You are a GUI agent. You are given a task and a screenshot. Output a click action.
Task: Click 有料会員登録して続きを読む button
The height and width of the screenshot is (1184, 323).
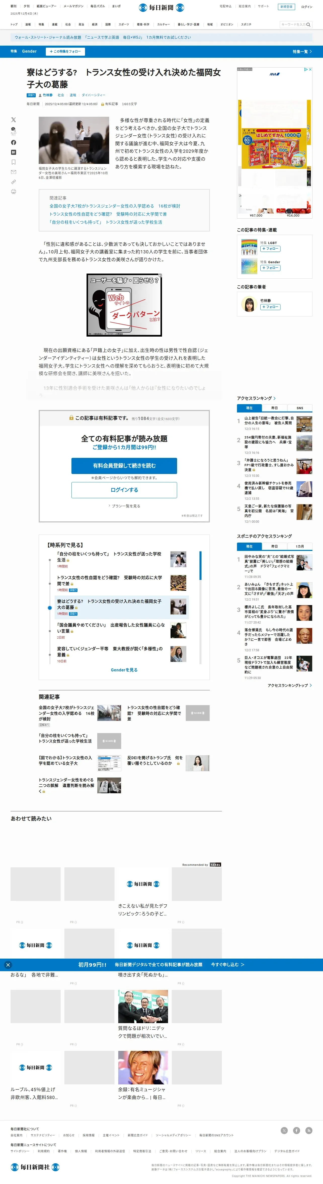[124, 466]
